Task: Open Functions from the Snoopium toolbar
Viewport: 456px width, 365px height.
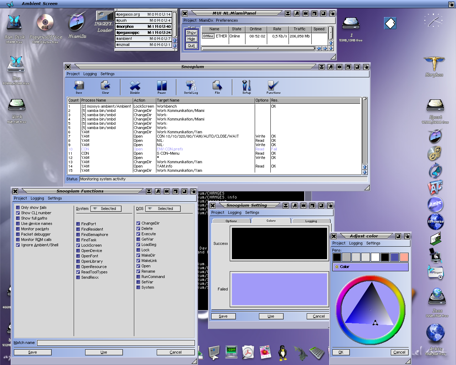Action: (x=273, y=87)
